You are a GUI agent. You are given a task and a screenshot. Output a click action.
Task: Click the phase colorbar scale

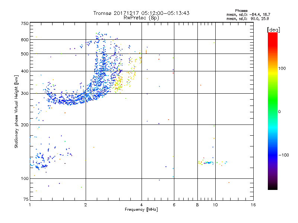273,111
